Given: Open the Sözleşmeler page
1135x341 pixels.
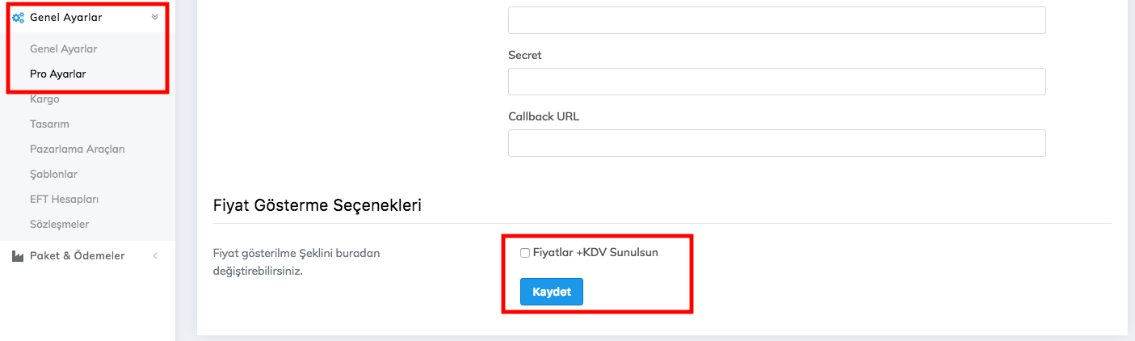Looking at the screenshot, I should (x=59, y=224).
